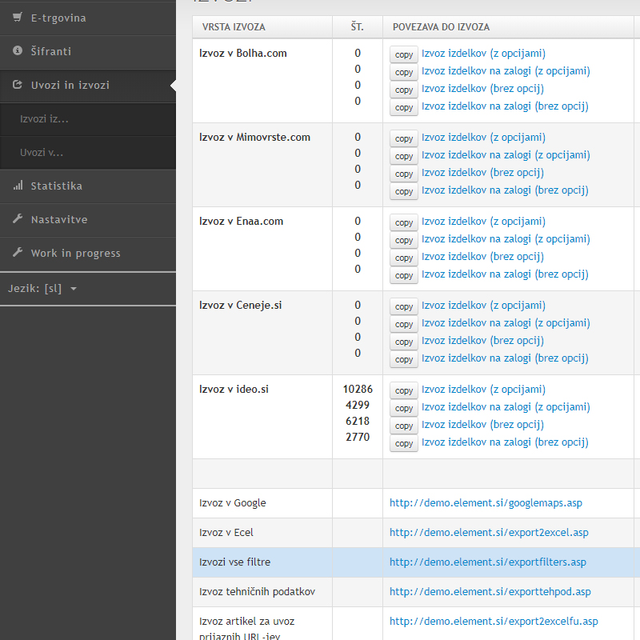This screenshot has height=640, width=640.
Task: Copy Ceneje.si na zalogi (brez opcij) link
Action: (404, 359)
